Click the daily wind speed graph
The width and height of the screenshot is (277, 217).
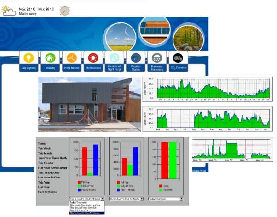click(208, 119)
